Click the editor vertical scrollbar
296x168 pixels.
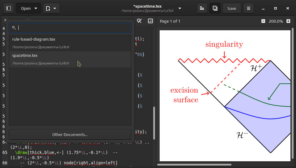tap(154, 123)
